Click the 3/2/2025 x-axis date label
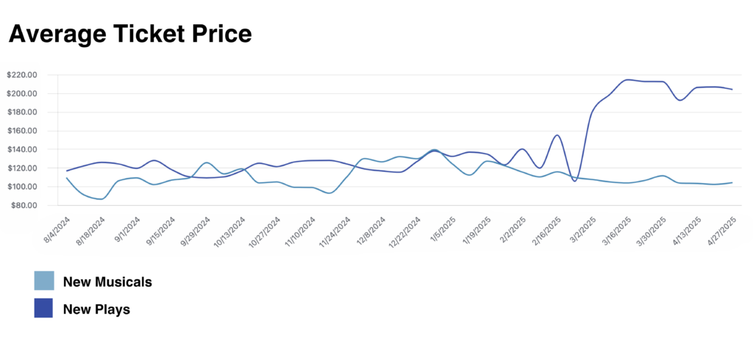 (x=582, y=229)
